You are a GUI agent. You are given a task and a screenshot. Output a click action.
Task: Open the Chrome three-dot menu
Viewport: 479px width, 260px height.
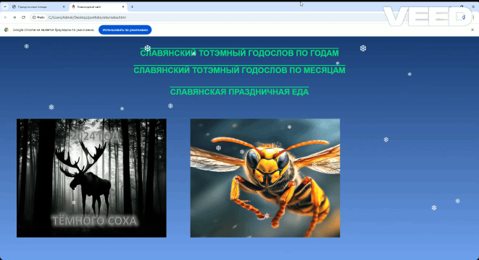pos(473,17)
